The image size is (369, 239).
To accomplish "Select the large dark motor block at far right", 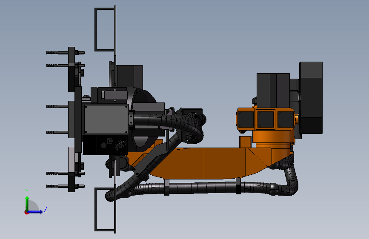I will click(x=311, y=98).
